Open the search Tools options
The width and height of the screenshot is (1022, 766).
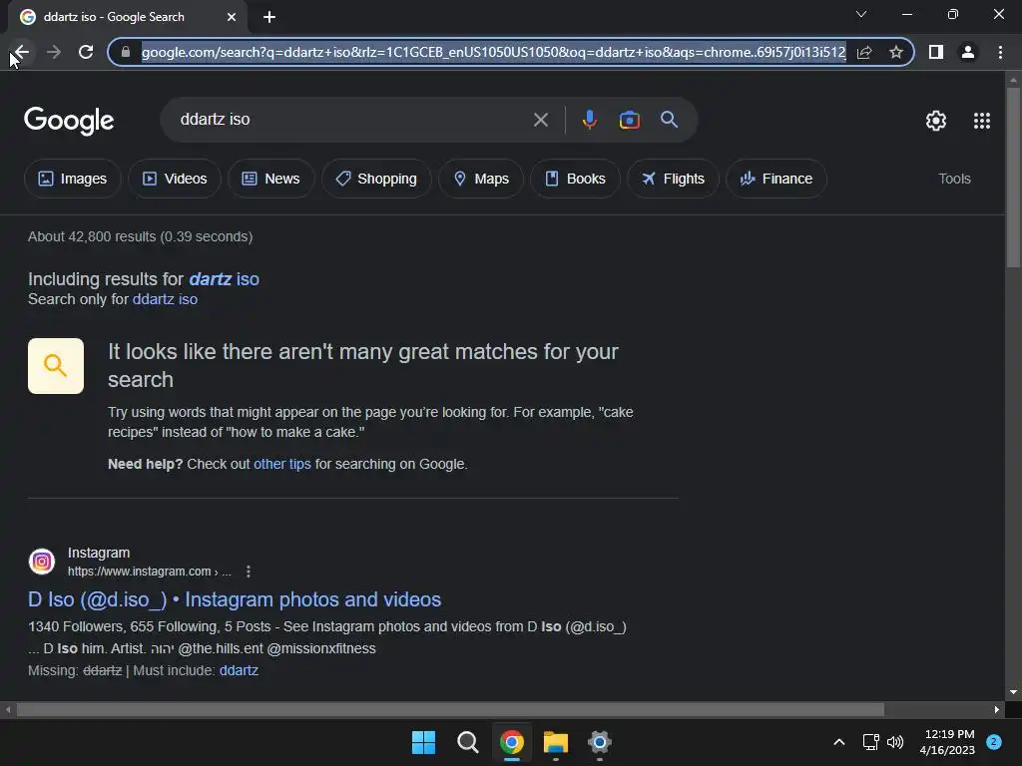[954, 179]
